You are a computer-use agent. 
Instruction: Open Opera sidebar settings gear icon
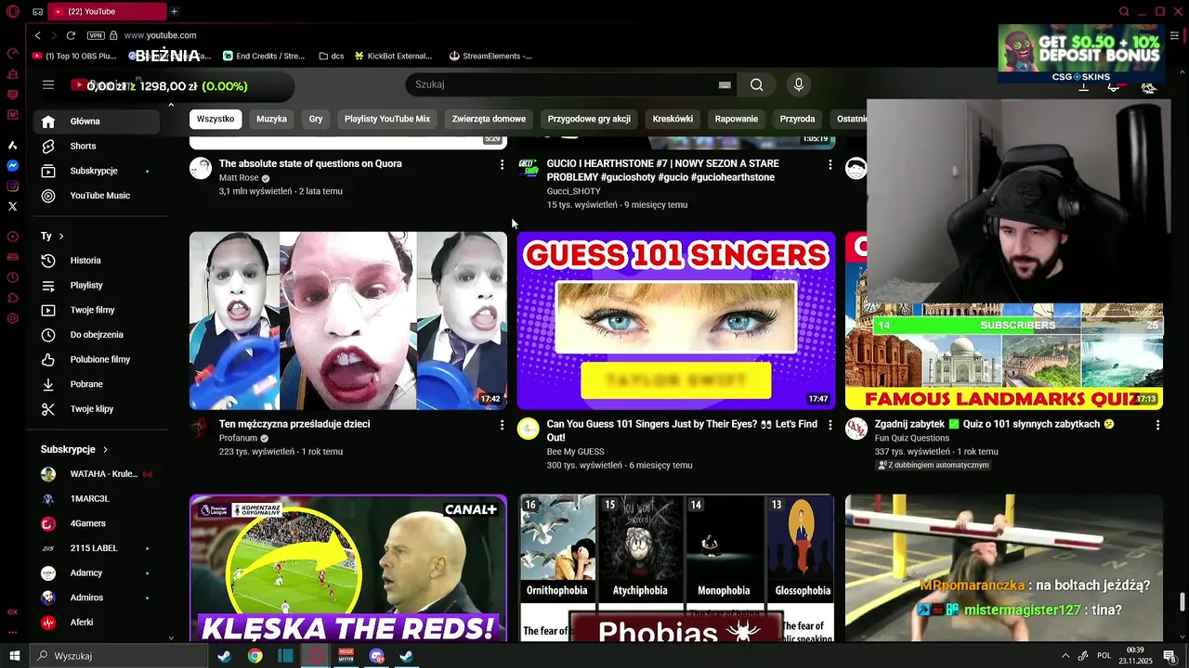click(12, 318)
